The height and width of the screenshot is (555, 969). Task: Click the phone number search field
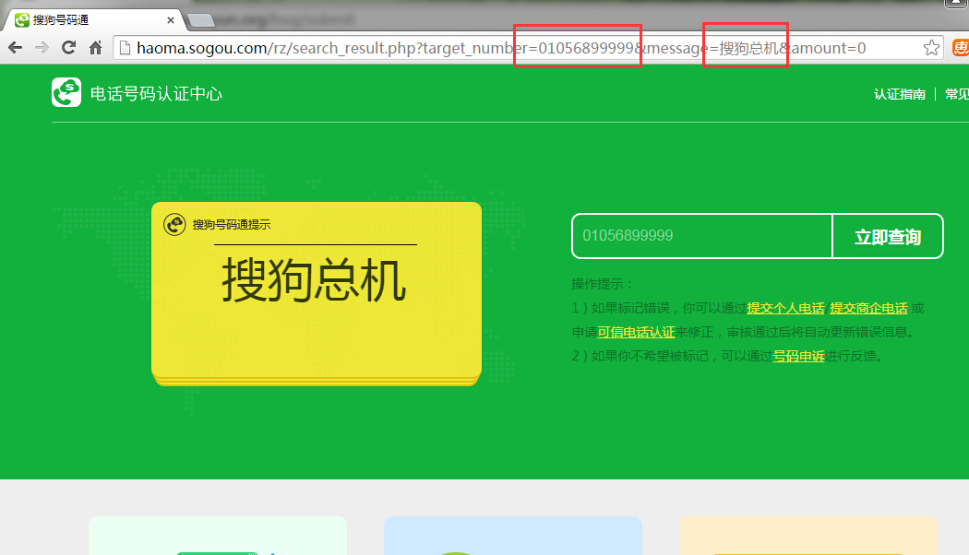tap(702, 236)
